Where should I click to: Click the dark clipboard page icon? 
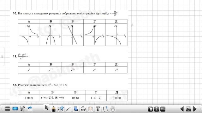pyautogui.click(x=150, y=109)
